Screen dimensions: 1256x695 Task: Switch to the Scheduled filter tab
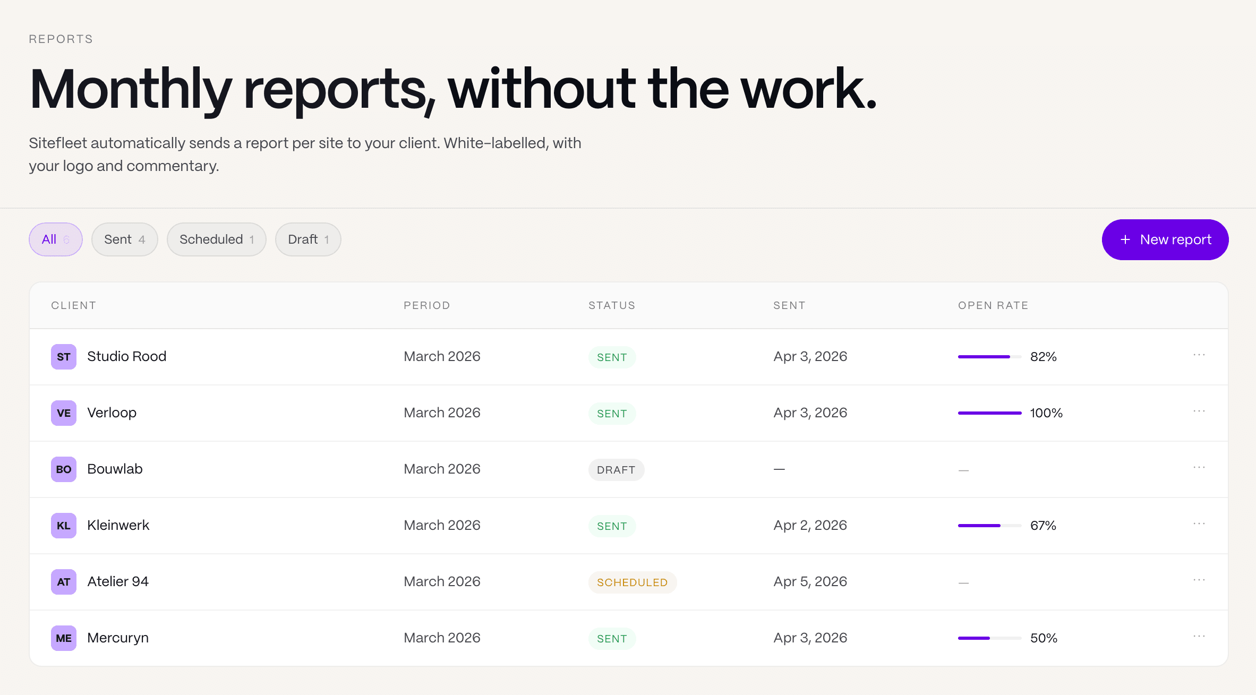pyautogui.click(x=216, y=239)
